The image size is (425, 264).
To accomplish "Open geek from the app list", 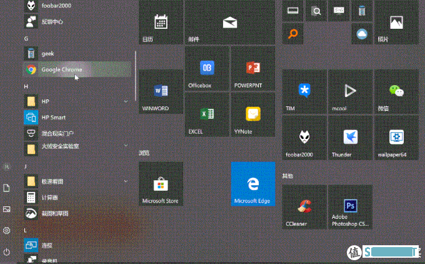I will pos(77,53).
